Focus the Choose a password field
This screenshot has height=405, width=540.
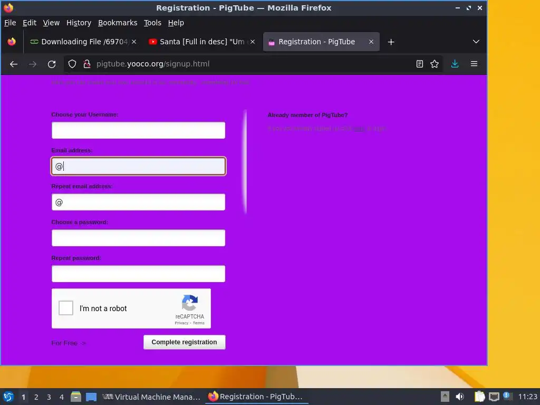point(139,238)
